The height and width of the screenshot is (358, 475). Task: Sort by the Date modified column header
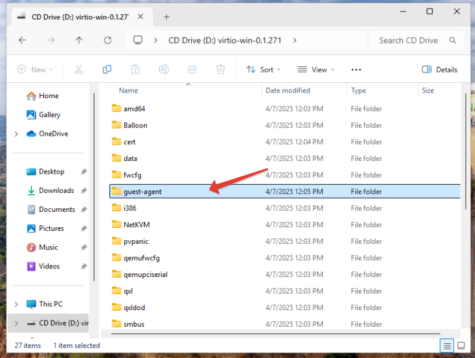(288, 90)
